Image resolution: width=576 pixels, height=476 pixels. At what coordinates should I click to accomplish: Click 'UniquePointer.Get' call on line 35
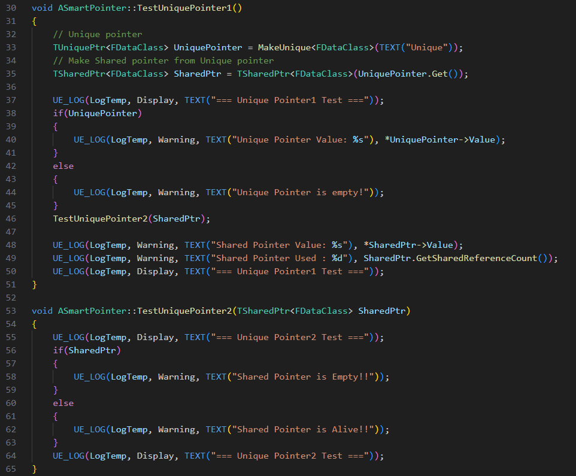tap(403, 74)
